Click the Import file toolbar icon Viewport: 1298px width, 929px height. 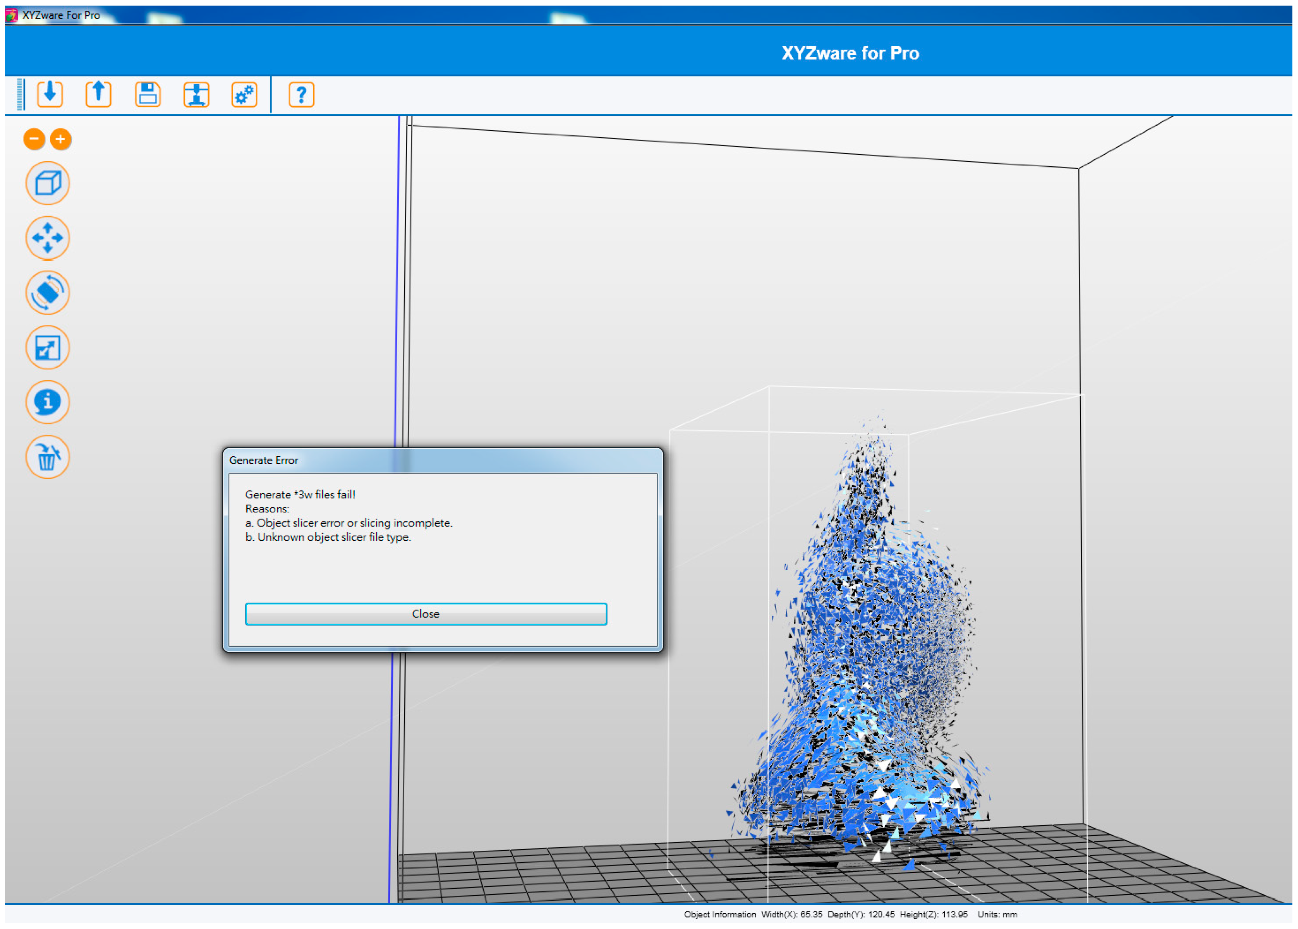point(50,94)
